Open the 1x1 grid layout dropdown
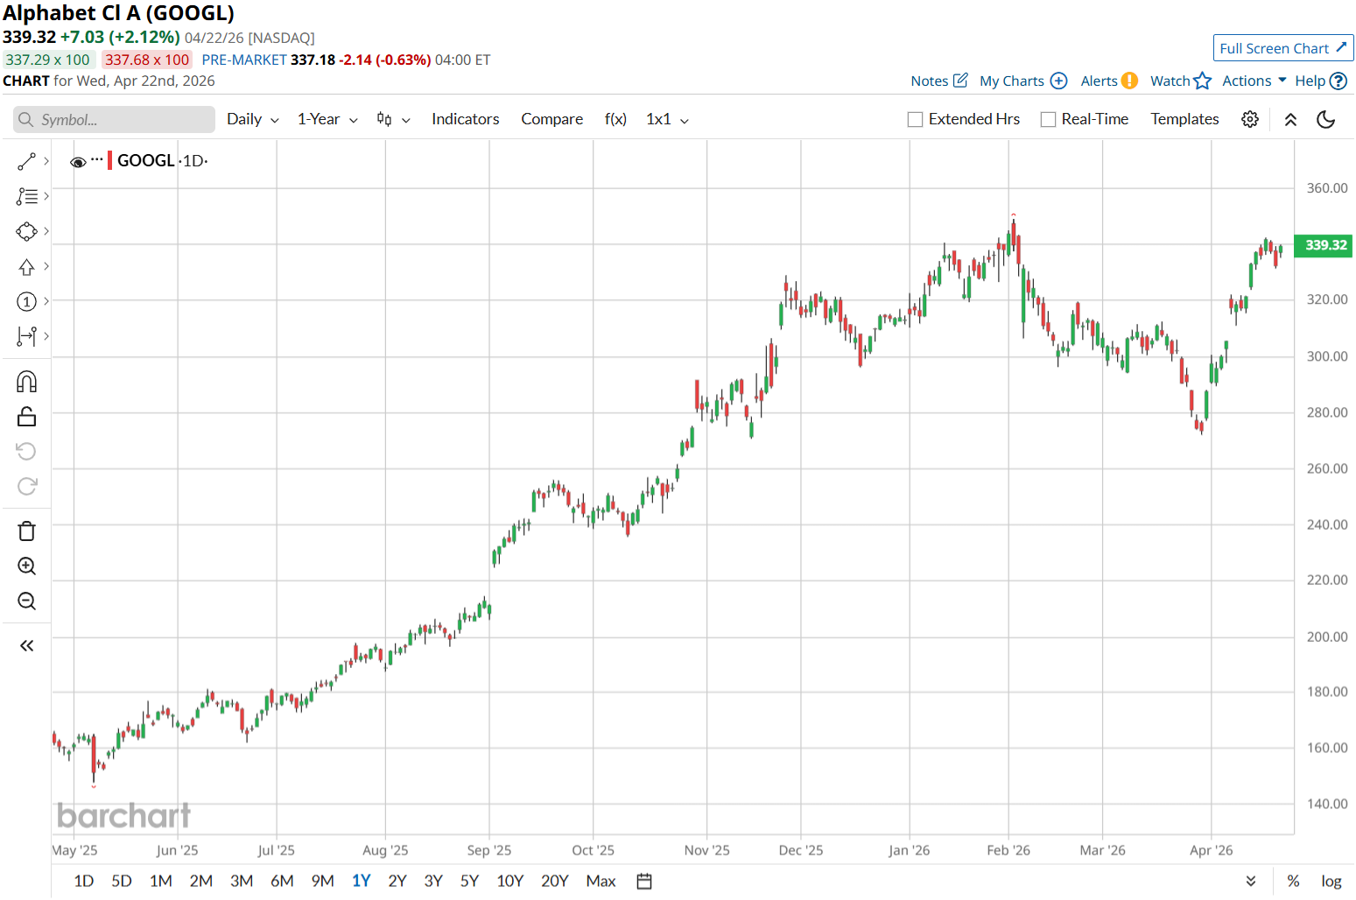This screenshot has width=1356, height=900. (667, 119)
